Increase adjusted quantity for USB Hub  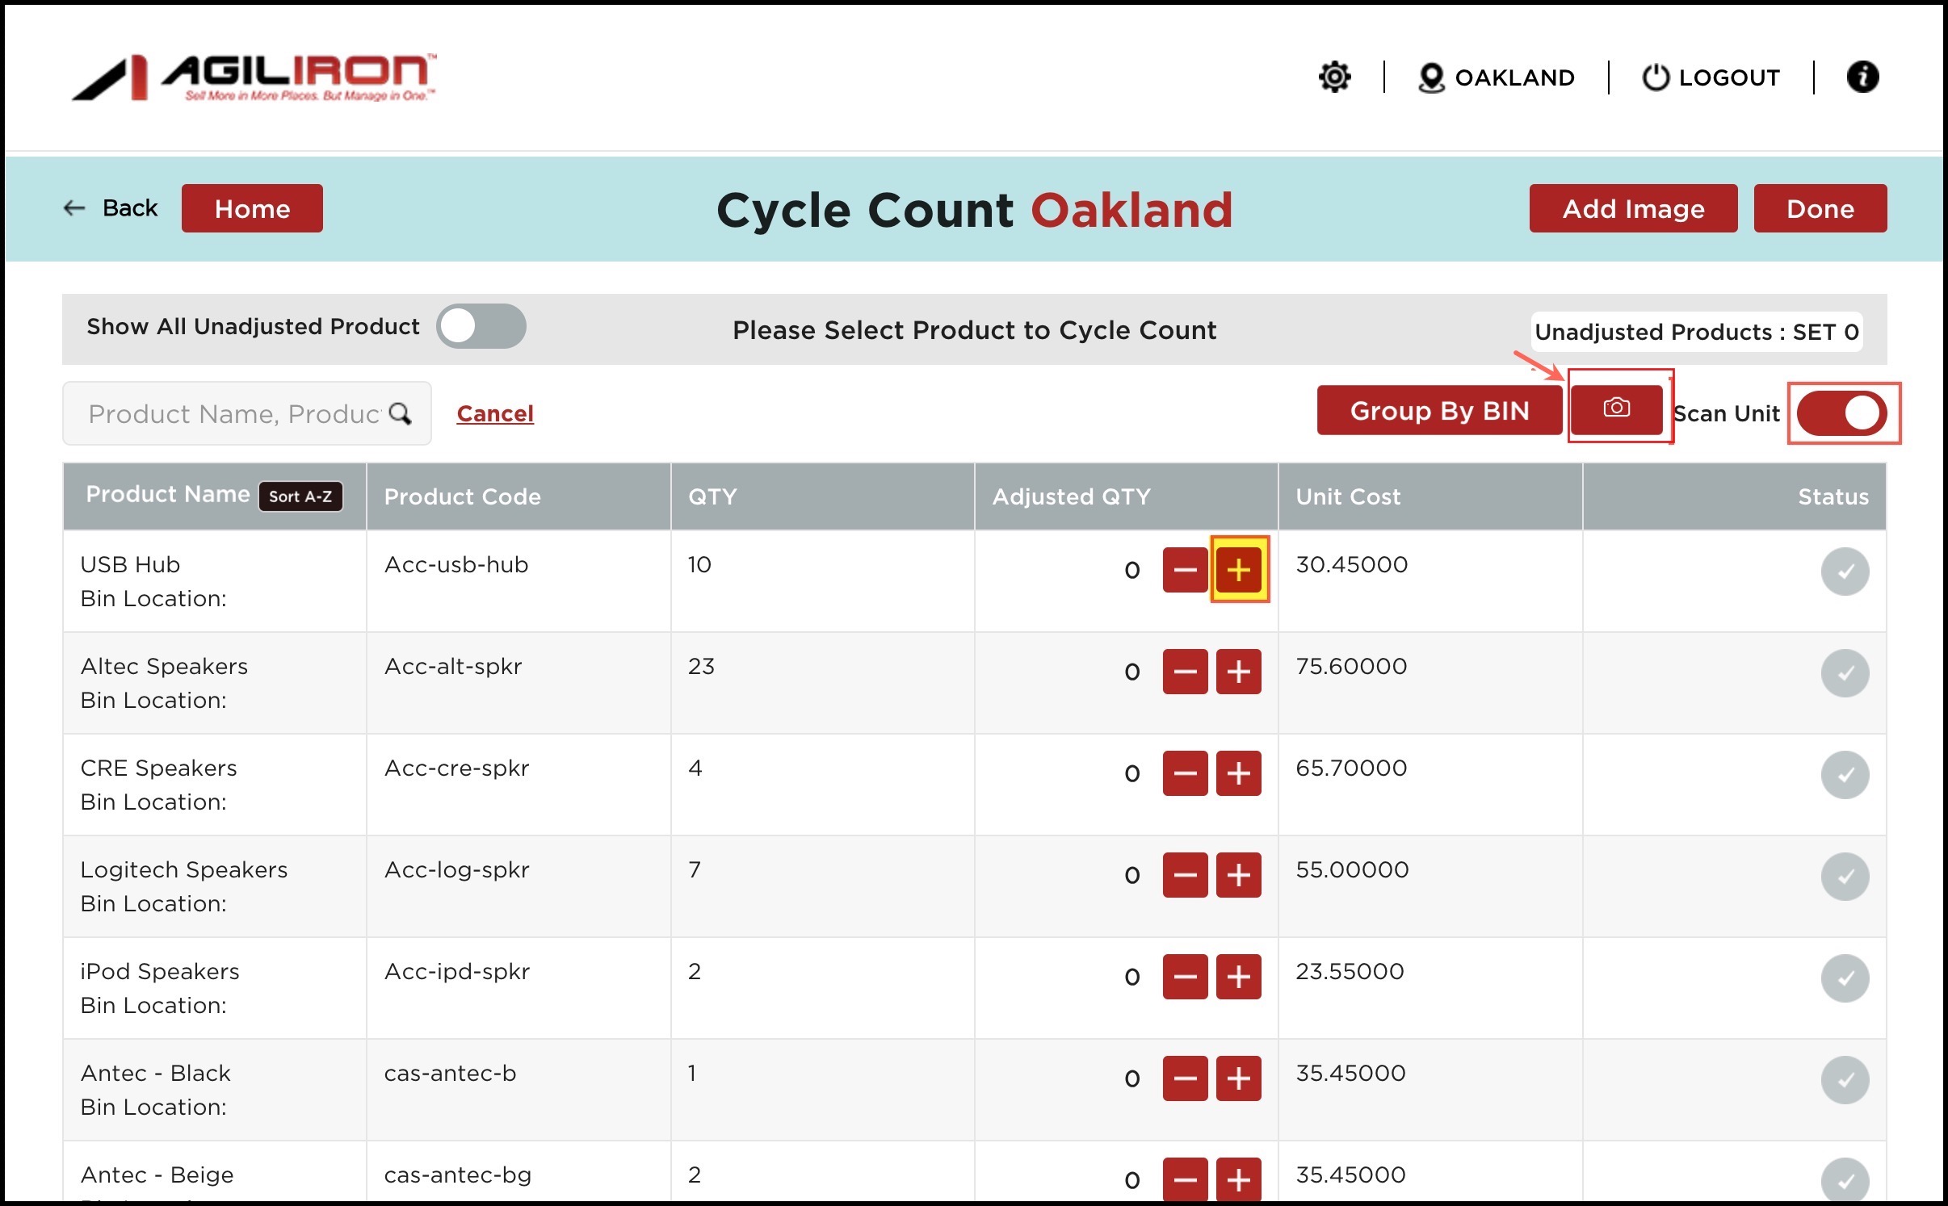click(x=1238, y=570)
